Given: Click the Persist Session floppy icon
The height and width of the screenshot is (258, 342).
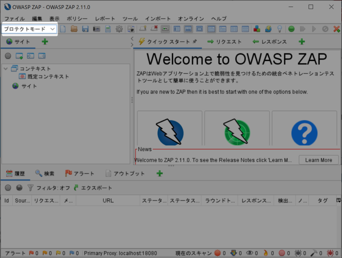Looking at the screenshot, I should pyautogui.click(x=85, y=29).
